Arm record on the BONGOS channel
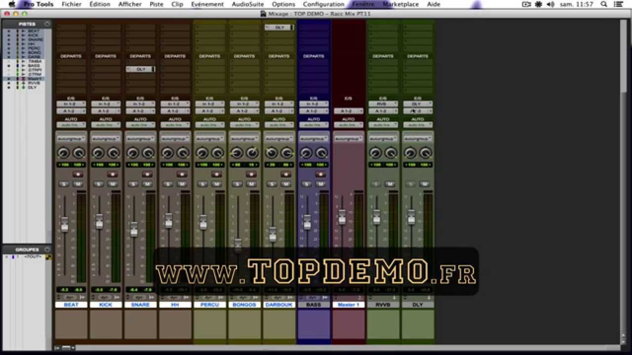Viewport: 632px width, 355px height. tap(251, 174)
